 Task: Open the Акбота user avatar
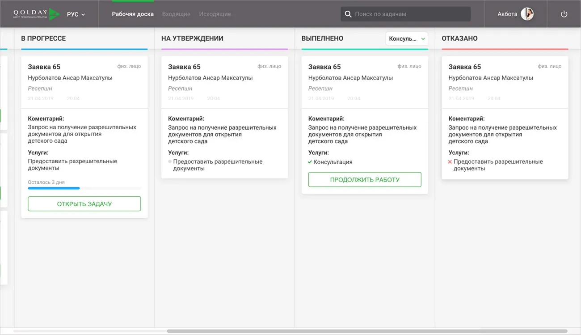(x=527, y=14)
